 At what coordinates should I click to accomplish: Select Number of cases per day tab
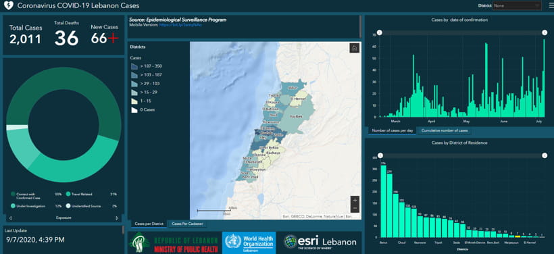[392, 130]
